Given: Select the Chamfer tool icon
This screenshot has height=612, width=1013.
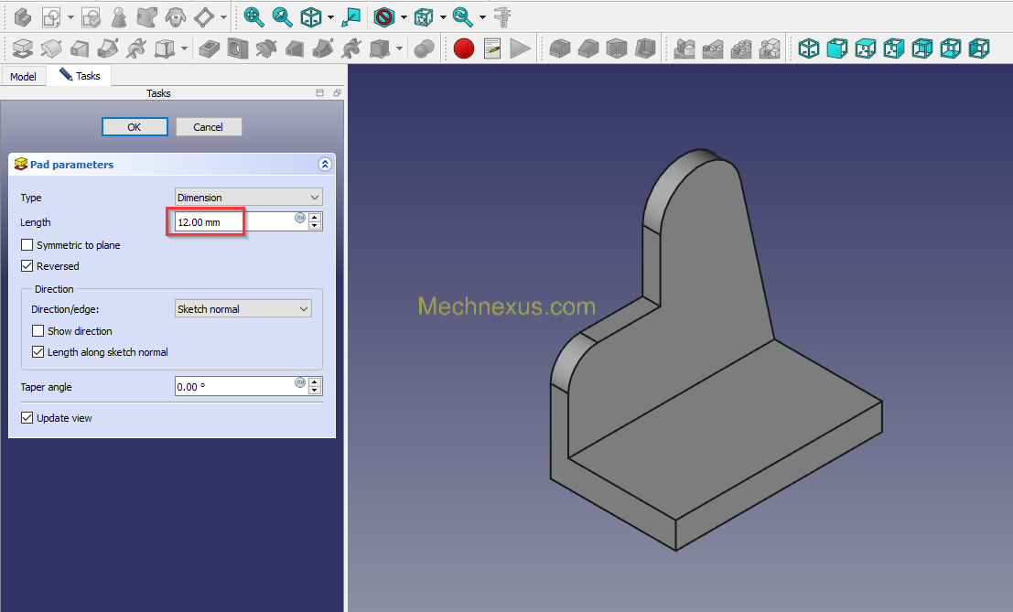Looking at the screenshot, I should click(587, 49).
